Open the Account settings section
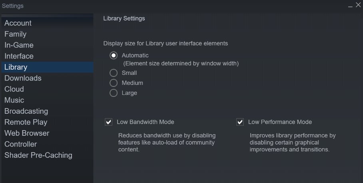Screen dimensions: 363x183 pyautogui.click(x=18, y=23)
